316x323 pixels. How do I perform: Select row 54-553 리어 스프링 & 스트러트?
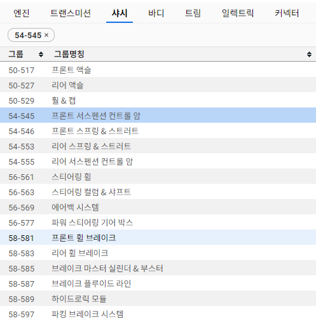(158, 146)
